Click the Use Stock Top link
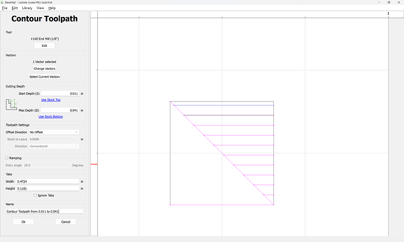The image size is (404, 242). (x=50, y=100)
